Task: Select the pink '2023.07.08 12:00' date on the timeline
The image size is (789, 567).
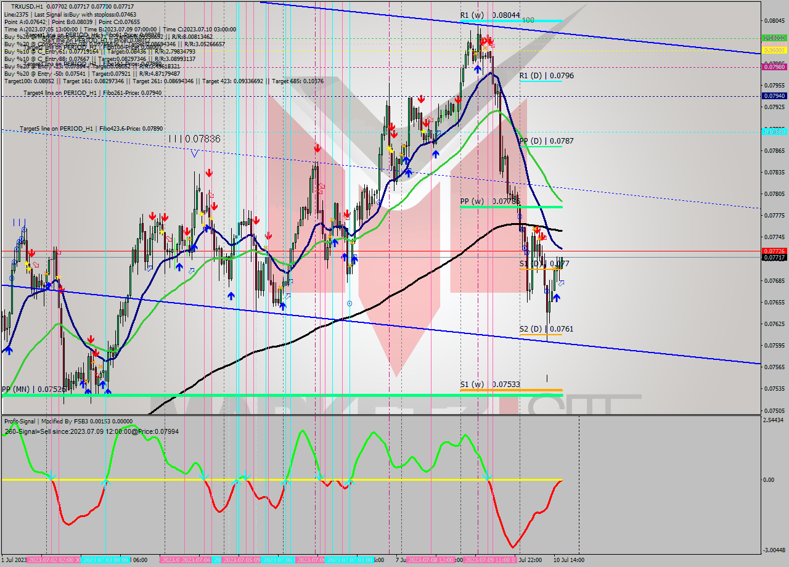Action: [x=430, y=560]
